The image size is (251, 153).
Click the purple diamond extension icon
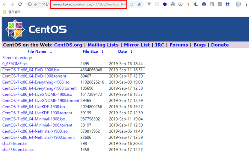coord(165,4)
